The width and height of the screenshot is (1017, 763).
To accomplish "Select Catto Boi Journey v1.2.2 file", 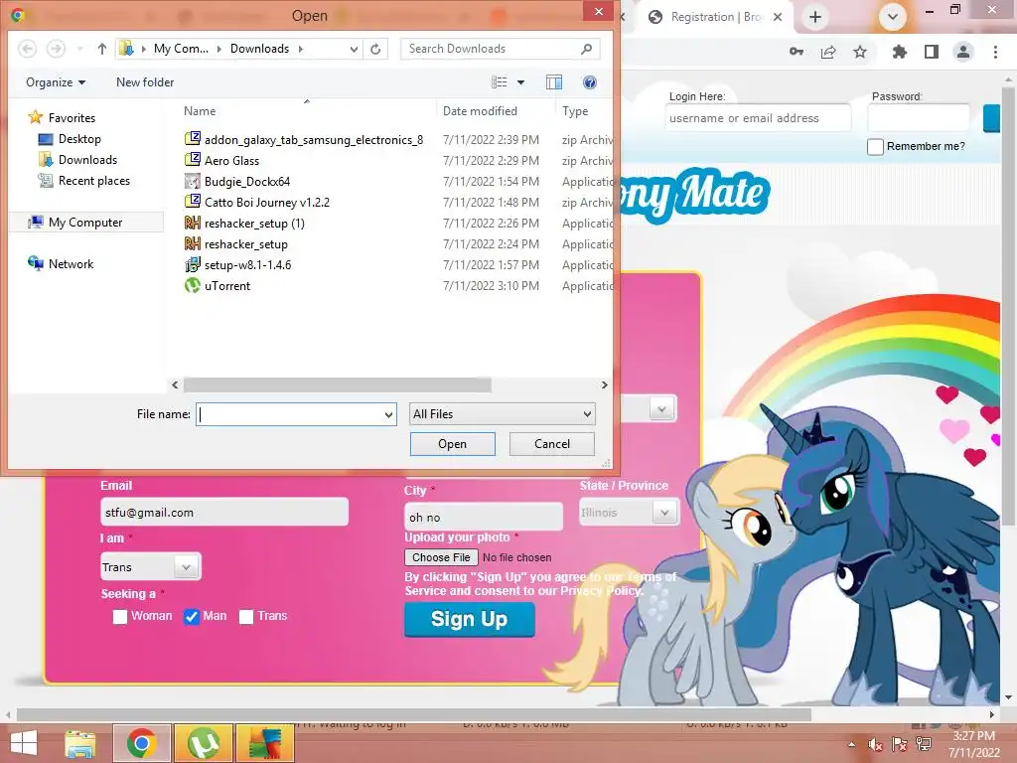I will coord(266,203).
